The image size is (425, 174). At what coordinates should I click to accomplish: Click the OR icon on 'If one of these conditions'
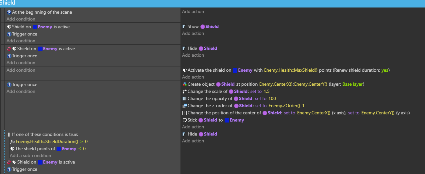[x=9, y=134]
